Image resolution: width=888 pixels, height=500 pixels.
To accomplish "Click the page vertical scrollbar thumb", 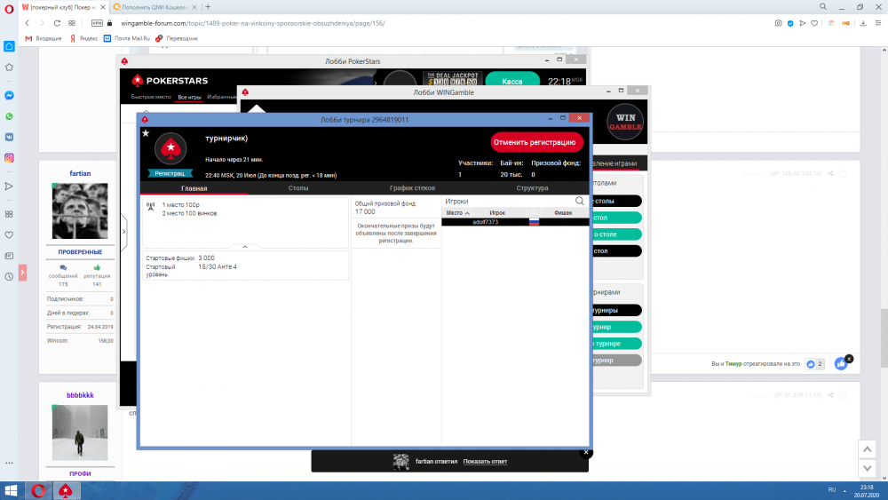I will [884, 338].
